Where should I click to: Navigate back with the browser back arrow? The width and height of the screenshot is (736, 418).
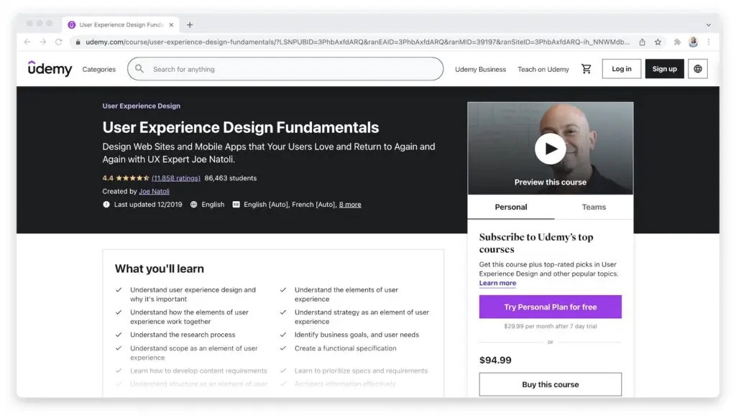pos(27,42)
